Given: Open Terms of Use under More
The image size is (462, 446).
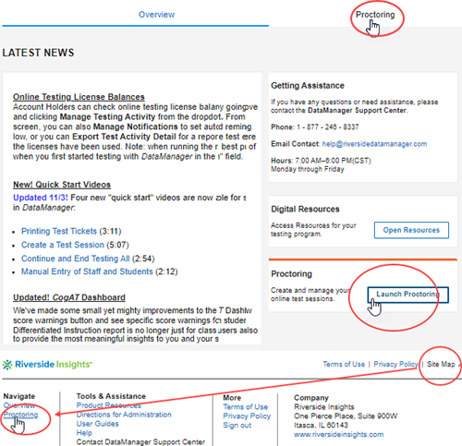Looking at the screenshot, I should [x=246, y=407].
